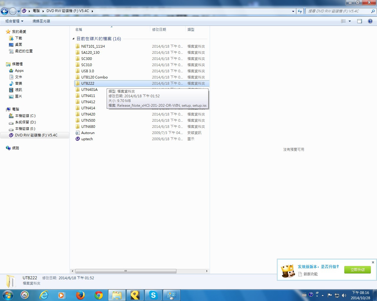Select the NET101_111H folder
377x301 pixels.
click(142, 46)
